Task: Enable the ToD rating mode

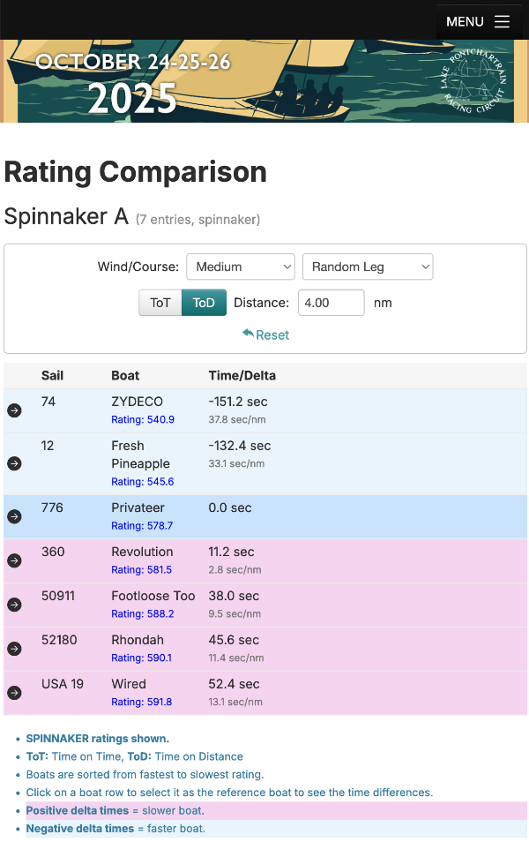Action: (204, 302)
